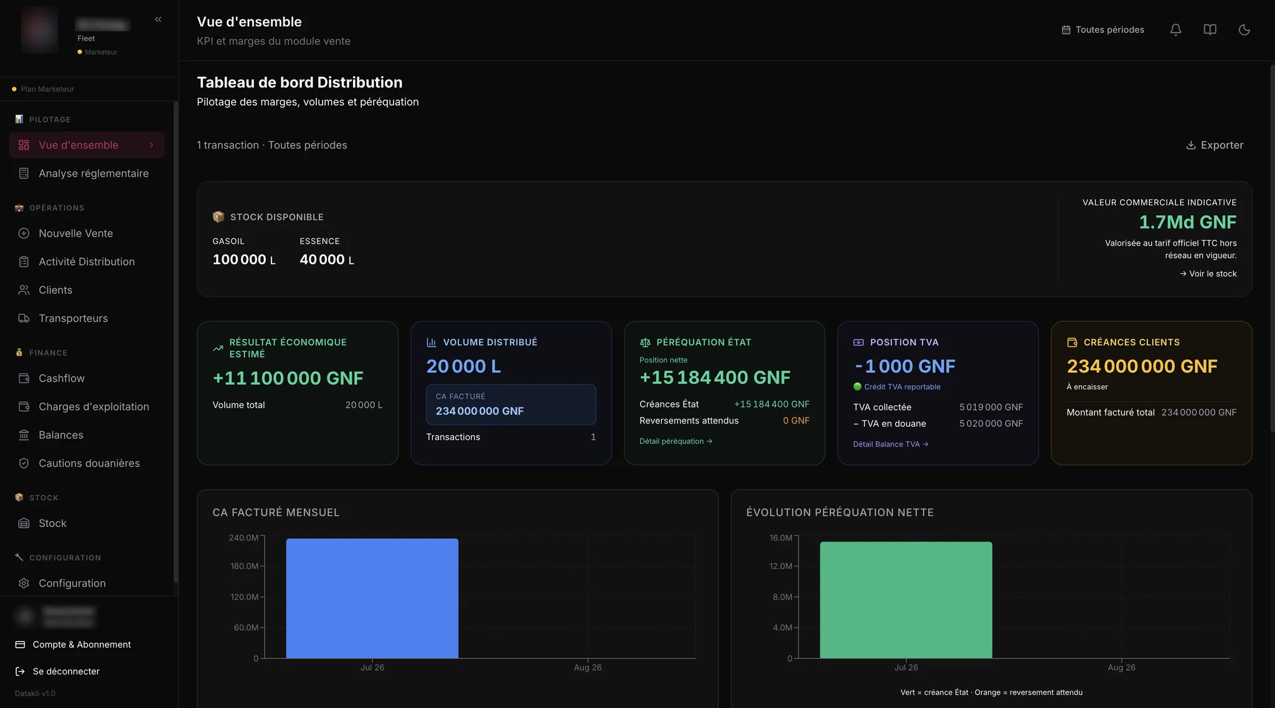
Task: Collapse the sidebar with double chevron
Action: 158,19
